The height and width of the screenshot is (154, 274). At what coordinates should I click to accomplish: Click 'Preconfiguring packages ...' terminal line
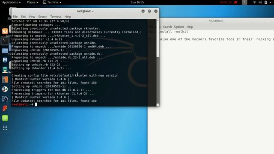click(x=36, y=25)
